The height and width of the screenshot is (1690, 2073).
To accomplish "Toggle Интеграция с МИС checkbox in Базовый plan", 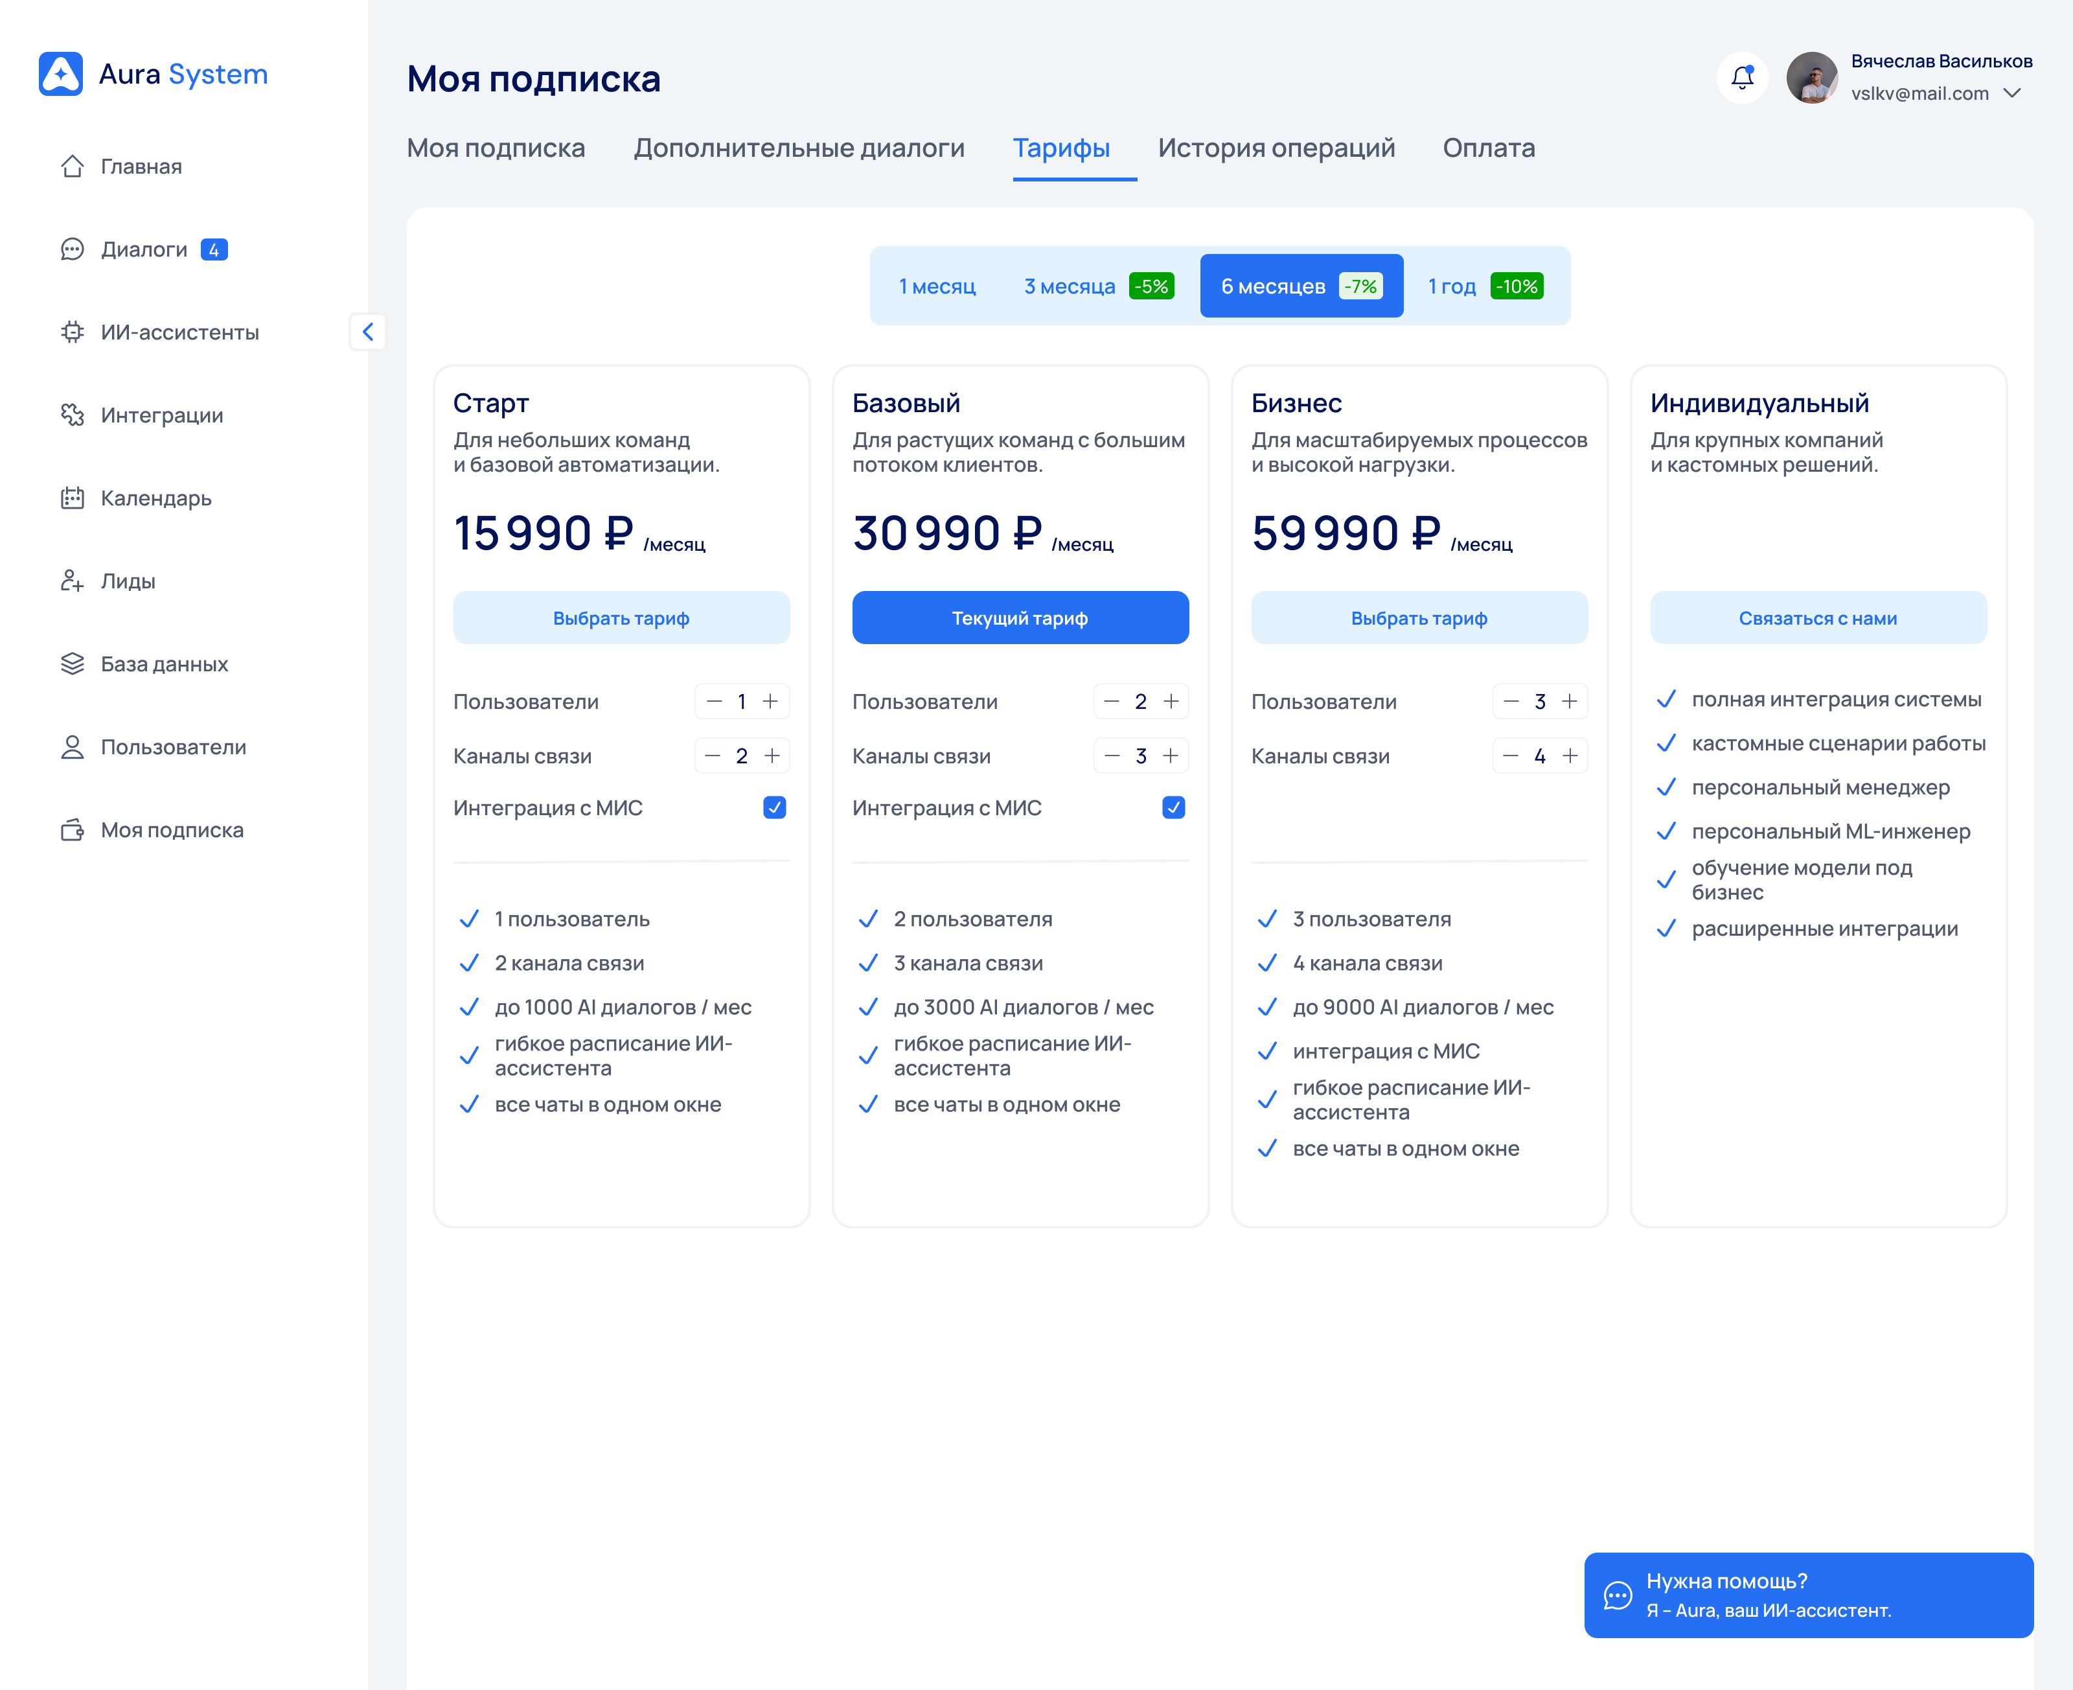I will pos(1174,807).
